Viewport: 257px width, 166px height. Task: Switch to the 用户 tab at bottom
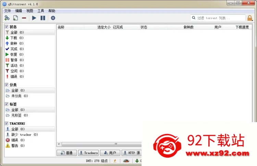110,153
